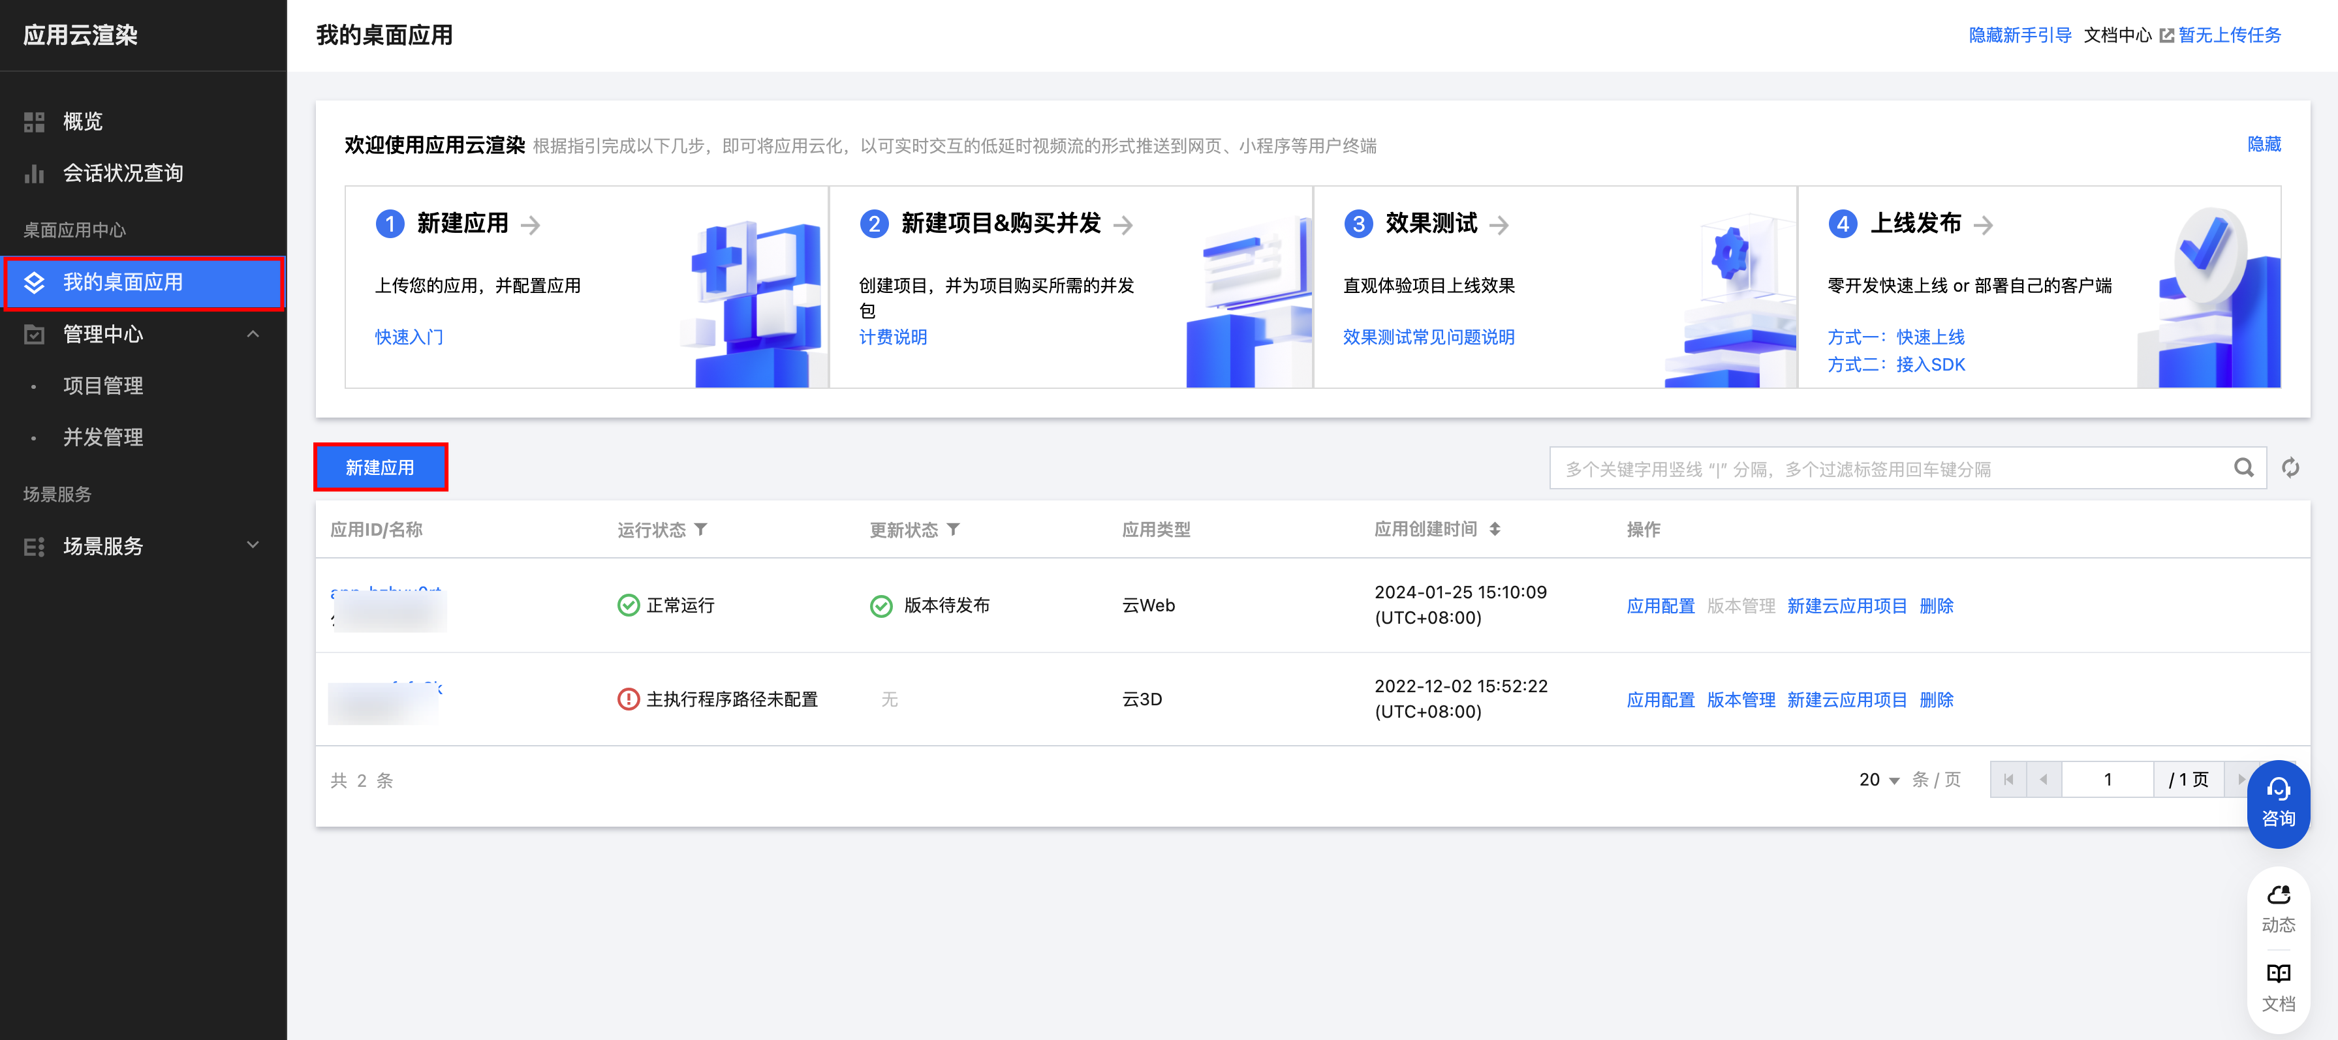Select 项目管理 under 管理中心
The width and height of the screenshot is (2338, 1040).
[102, 386]
